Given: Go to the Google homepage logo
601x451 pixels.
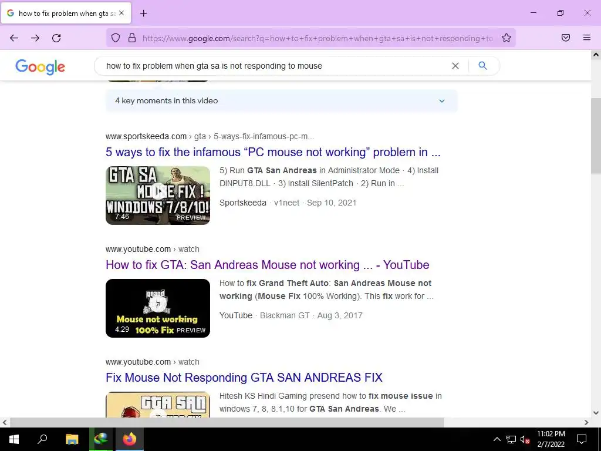Looking at the screenshot, I should point(40,67).
